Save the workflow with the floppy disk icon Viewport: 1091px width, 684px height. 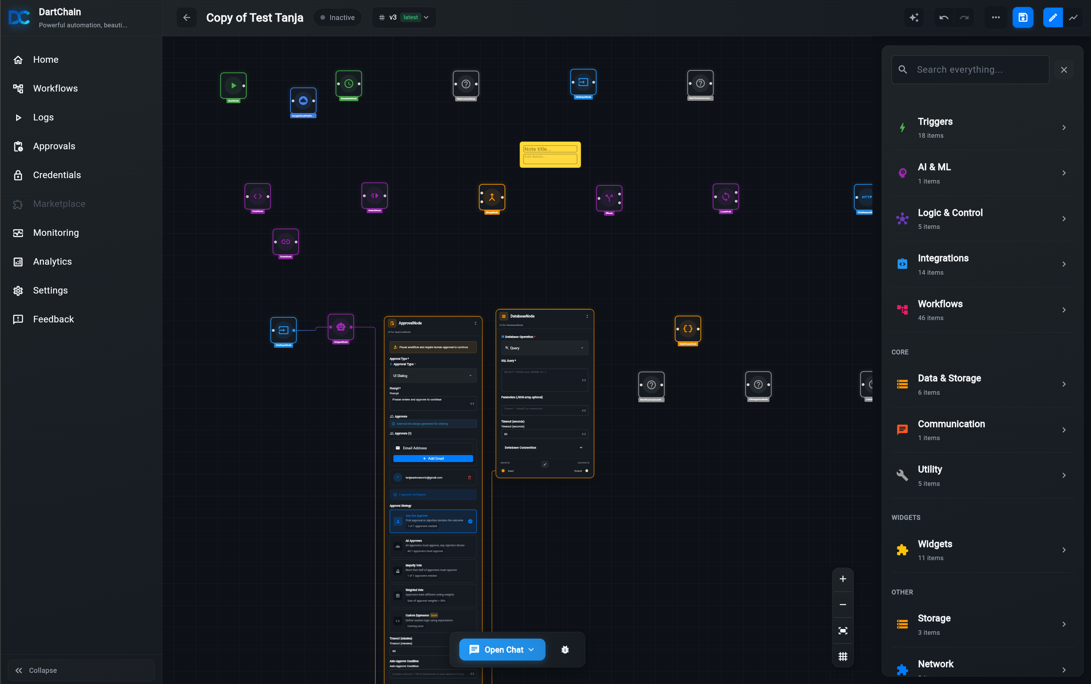(x=1022, y=17)
